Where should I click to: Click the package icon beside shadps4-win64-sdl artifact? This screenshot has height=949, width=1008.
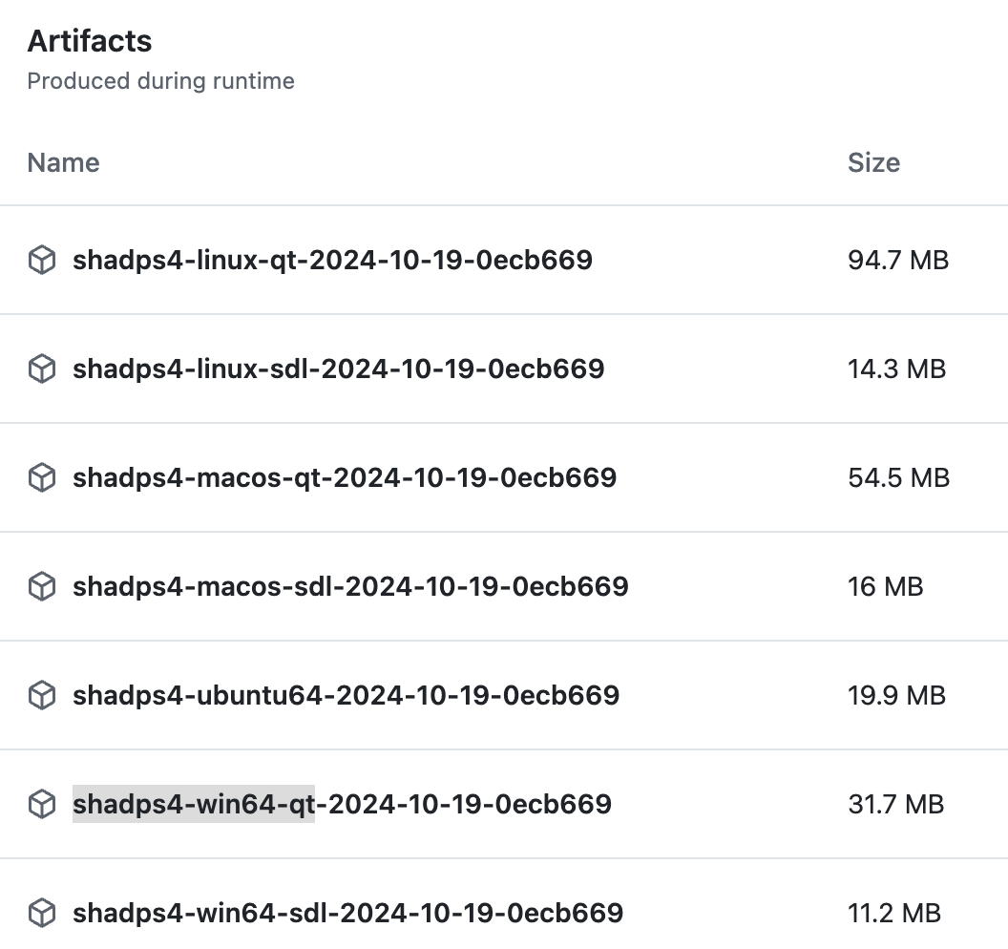[x=42, y=913]
